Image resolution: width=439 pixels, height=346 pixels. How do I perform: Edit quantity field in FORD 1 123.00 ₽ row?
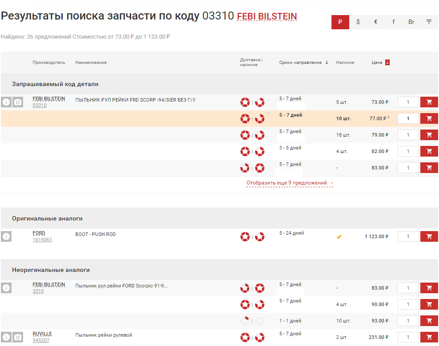pyautogui.click(x=408, y=236)
